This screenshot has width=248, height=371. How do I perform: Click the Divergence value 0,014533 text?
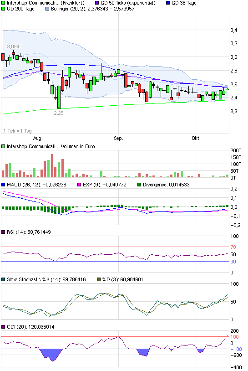179,185
